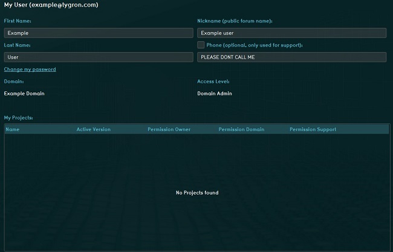Select the "Domain Admin" access level value
The height and width of the screenshot is (252, 393).
click(215, 94)
